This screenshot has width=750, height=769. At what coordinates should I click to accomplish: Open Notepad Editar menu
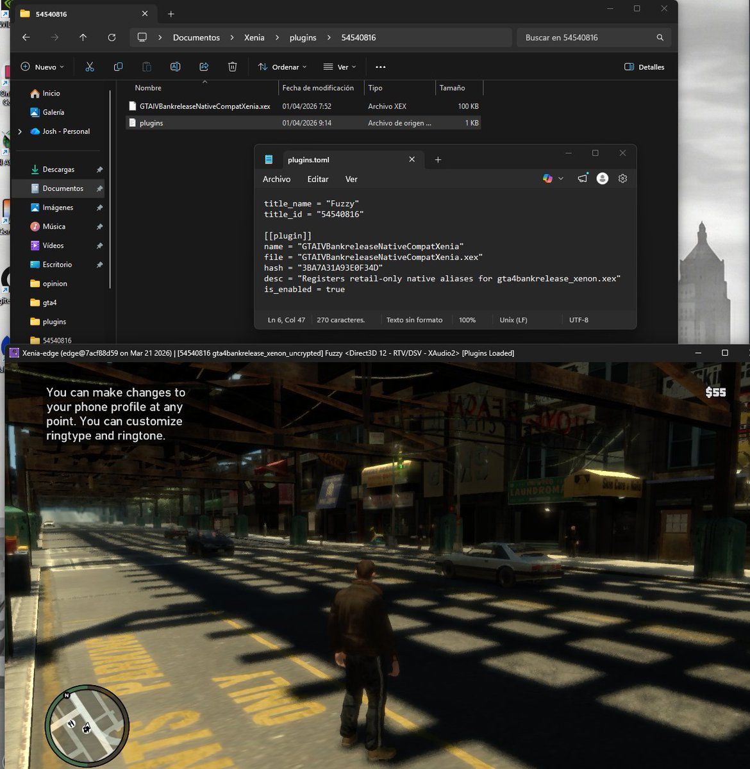coord(317,179)
